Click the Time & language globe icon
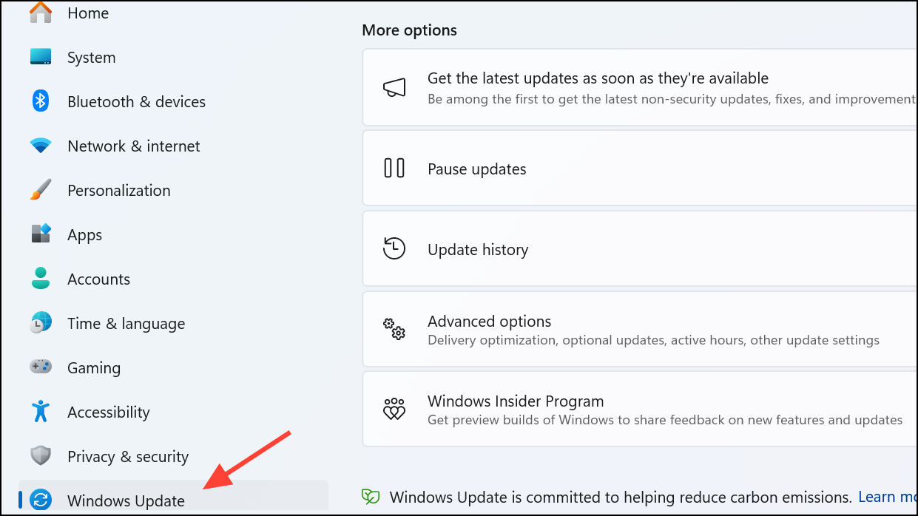This screenshot has width=918, height=516. click(x=41, y=323)
